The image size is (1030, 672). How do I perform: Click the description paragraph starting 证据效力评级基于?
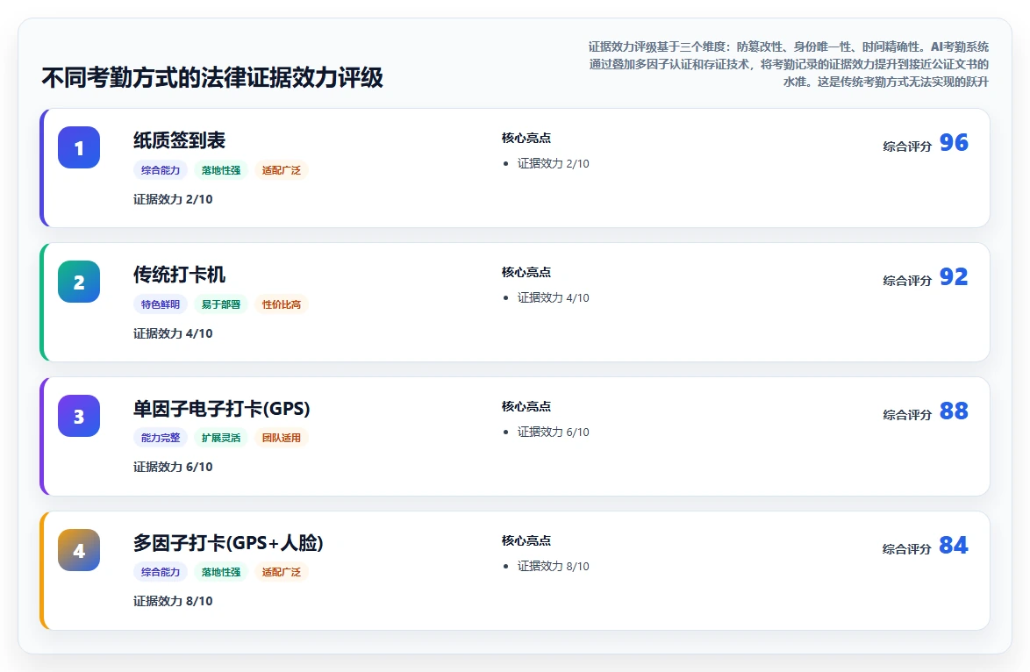(x=788, y=64)
